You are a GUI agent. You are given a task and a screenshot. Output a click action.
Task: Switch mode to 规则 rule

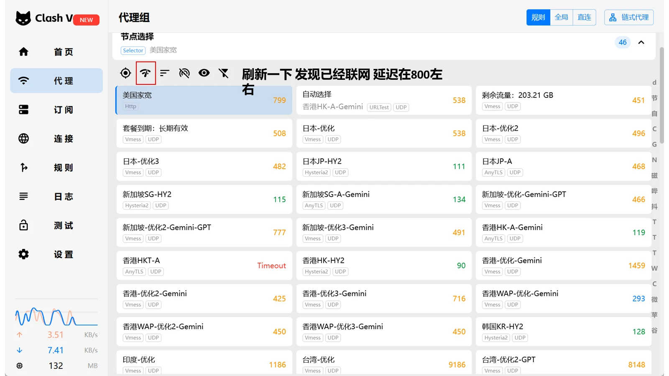coord(538,17)
